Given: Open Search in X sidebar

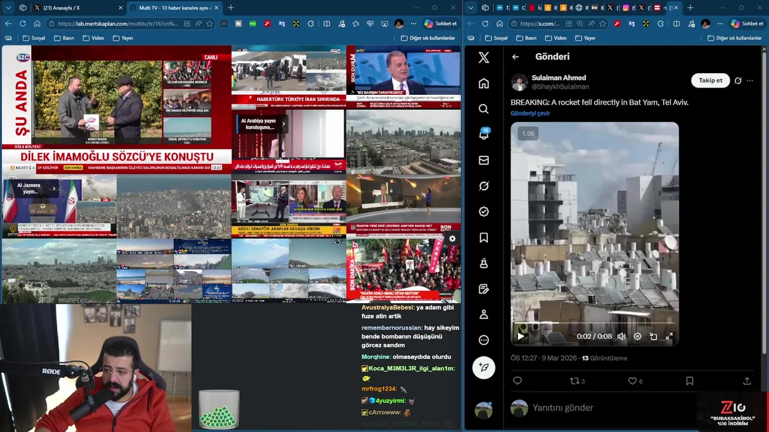Looking at the screenshot, I should tap(484, 109).
